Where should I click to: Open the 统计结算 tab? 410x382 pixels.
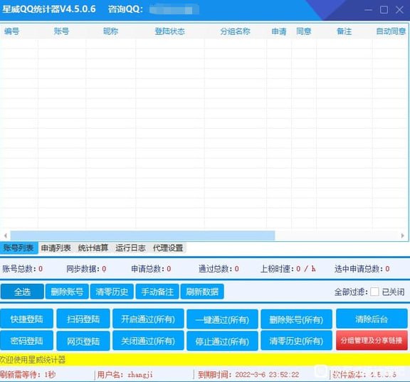(x=93, y=248)
